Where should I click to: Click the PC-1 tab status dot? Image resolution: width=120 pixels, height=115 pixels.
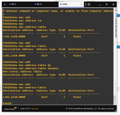click(10, 4)
